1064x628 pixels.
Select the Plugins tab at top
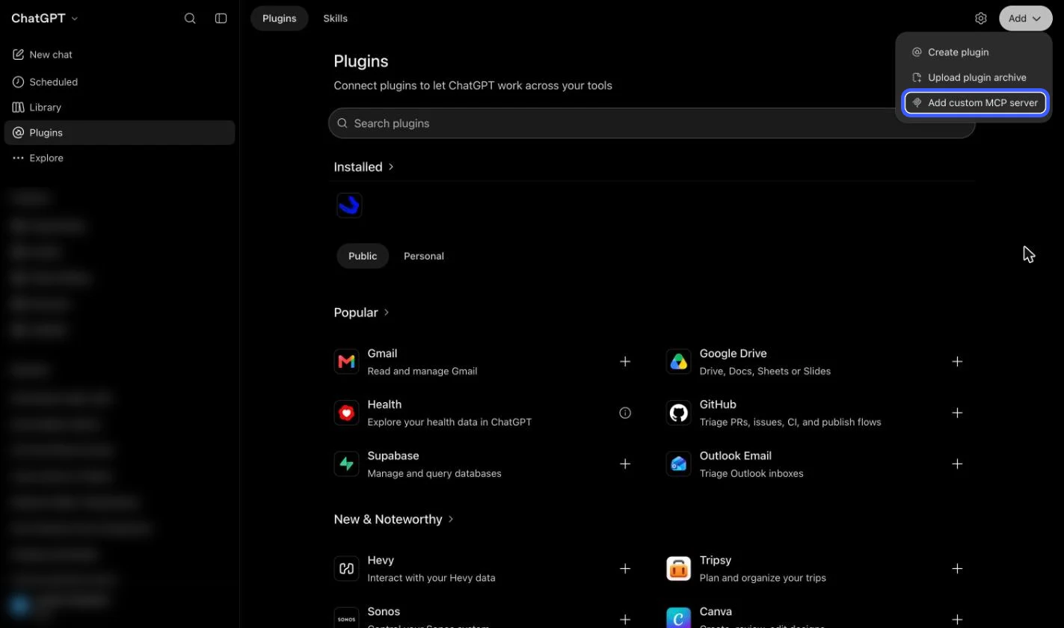[x=280, y=18]
